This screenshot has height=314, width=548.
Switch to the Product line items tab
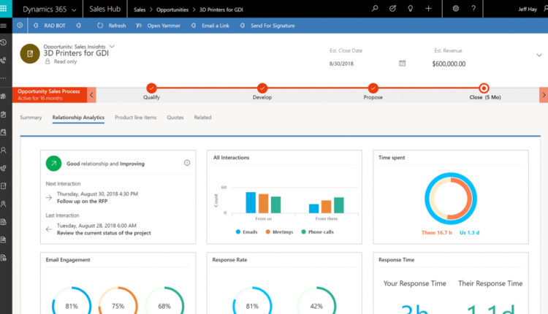pos(135,117)
